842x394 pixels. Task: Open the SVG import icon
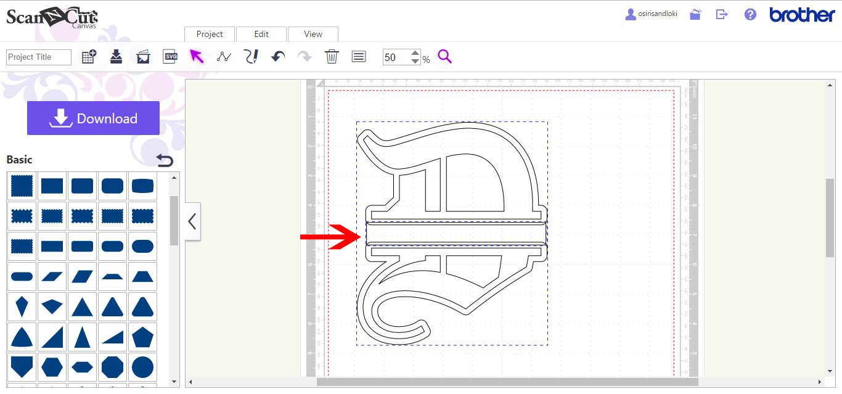coord(170,56)
